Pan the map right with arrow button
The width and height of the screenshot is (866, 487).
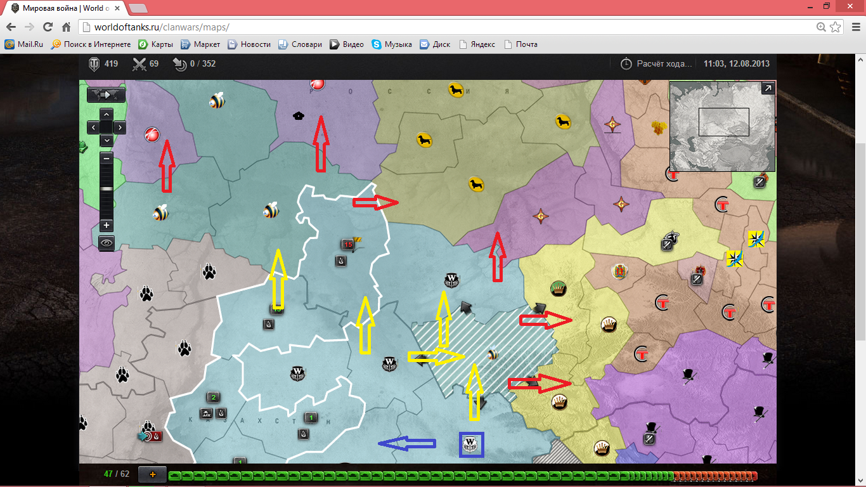pos(119,127)
